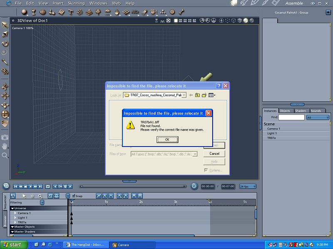Select the Text tool with T icon

pyautogui.click(x=70, y=12)
